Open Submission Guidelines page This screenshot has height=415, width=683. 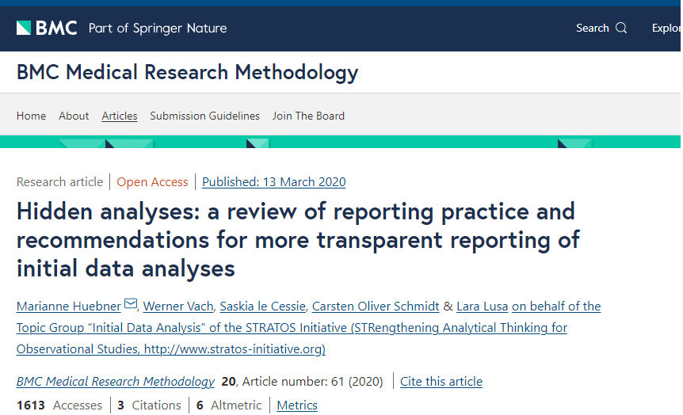point(204,116)
